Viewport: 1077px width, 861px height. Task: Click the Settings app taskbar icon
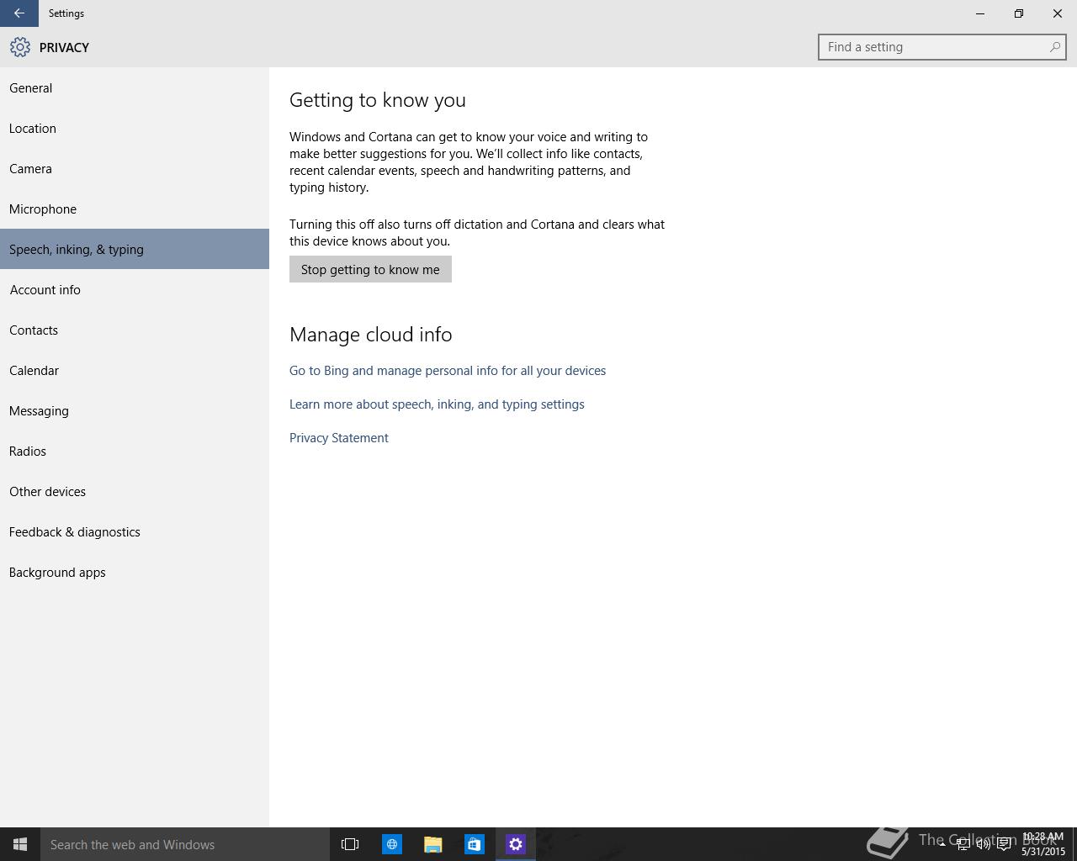click(x=516, y=844)
